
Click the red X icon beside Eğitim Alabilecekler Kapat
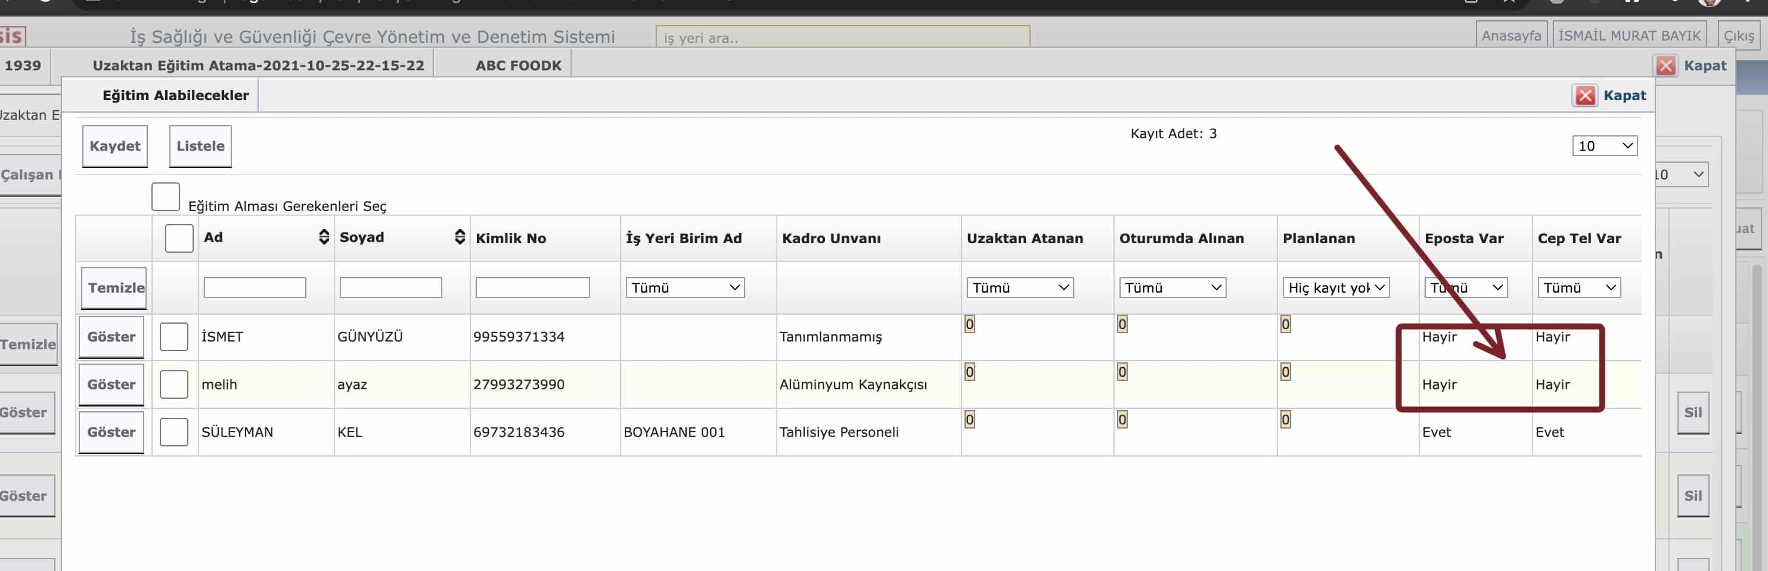[1584, 95]
